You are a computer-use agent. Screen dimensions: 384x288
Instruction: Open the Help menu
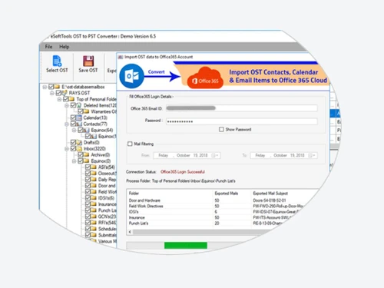(65, 47)
